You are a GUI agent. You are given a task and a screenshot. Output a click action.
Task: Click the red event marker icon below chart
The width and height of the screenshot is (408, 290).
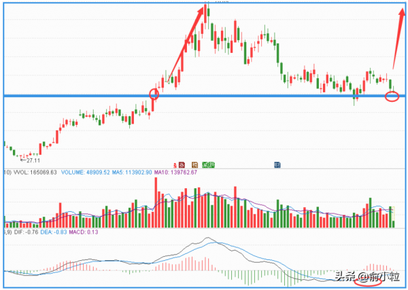(x=181, y=164)
